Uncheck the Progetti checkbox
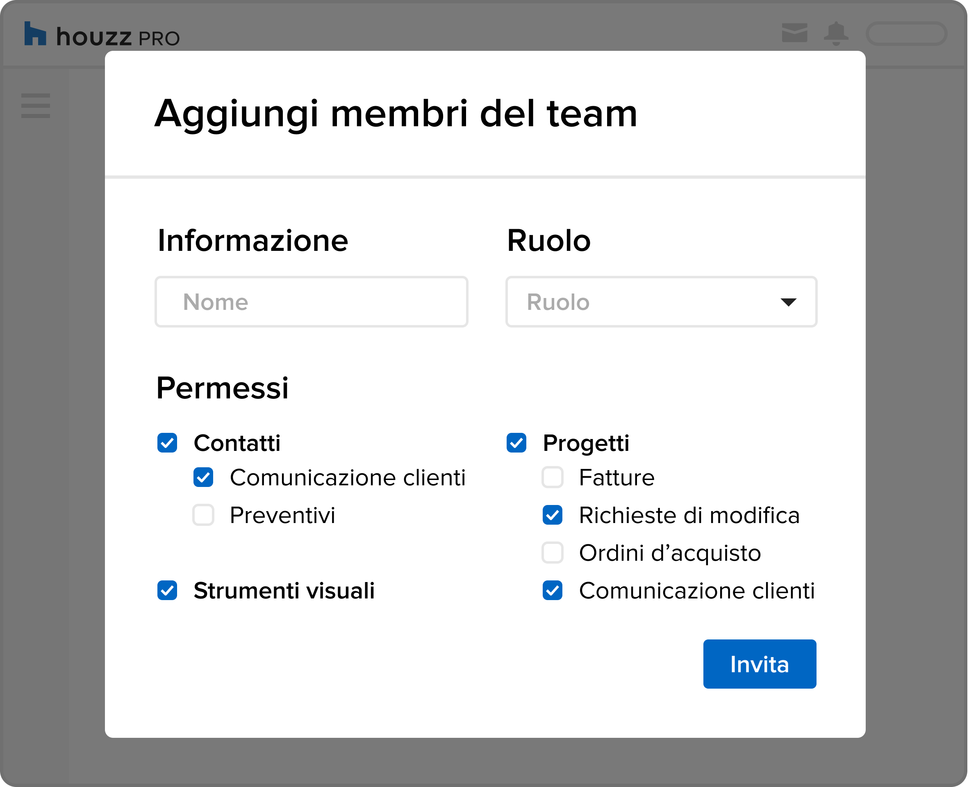969x787 pixels. 517,443
